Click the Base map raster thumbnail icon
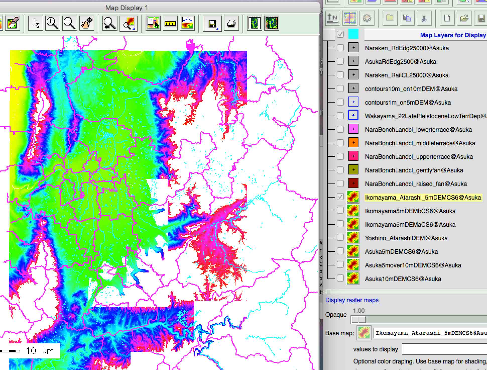 tap(364, 333)
